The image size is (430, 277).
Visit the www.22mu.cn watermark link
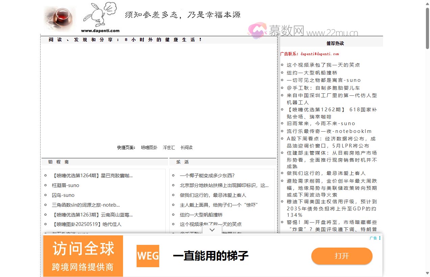click(x=335, y=32)
